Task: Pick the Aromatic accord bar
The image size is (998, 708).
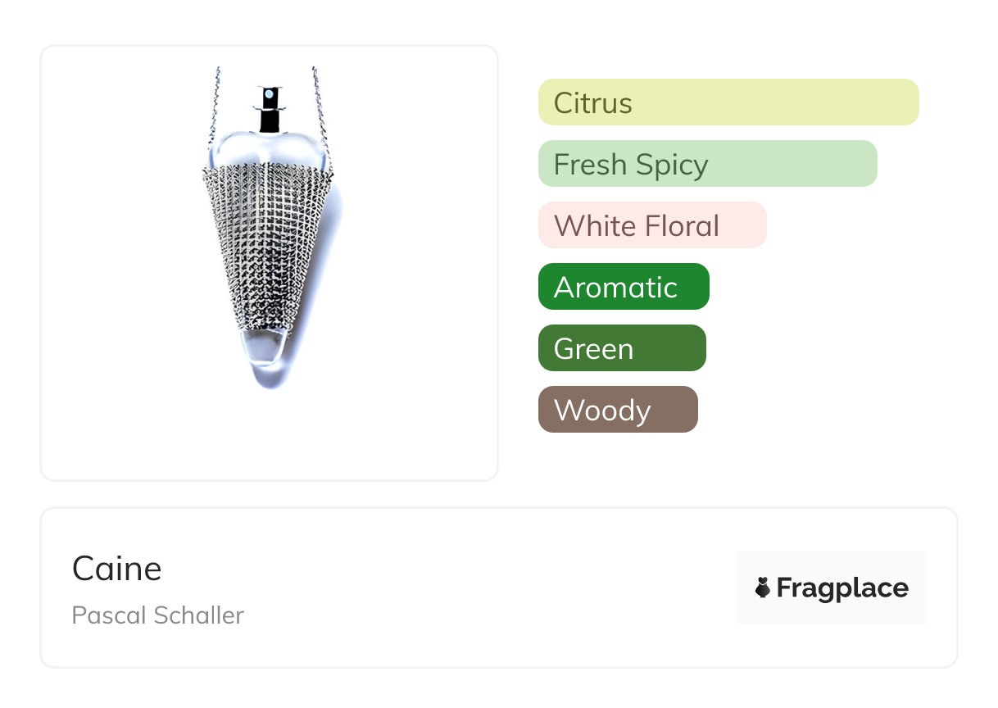Action: pos(623,287)
